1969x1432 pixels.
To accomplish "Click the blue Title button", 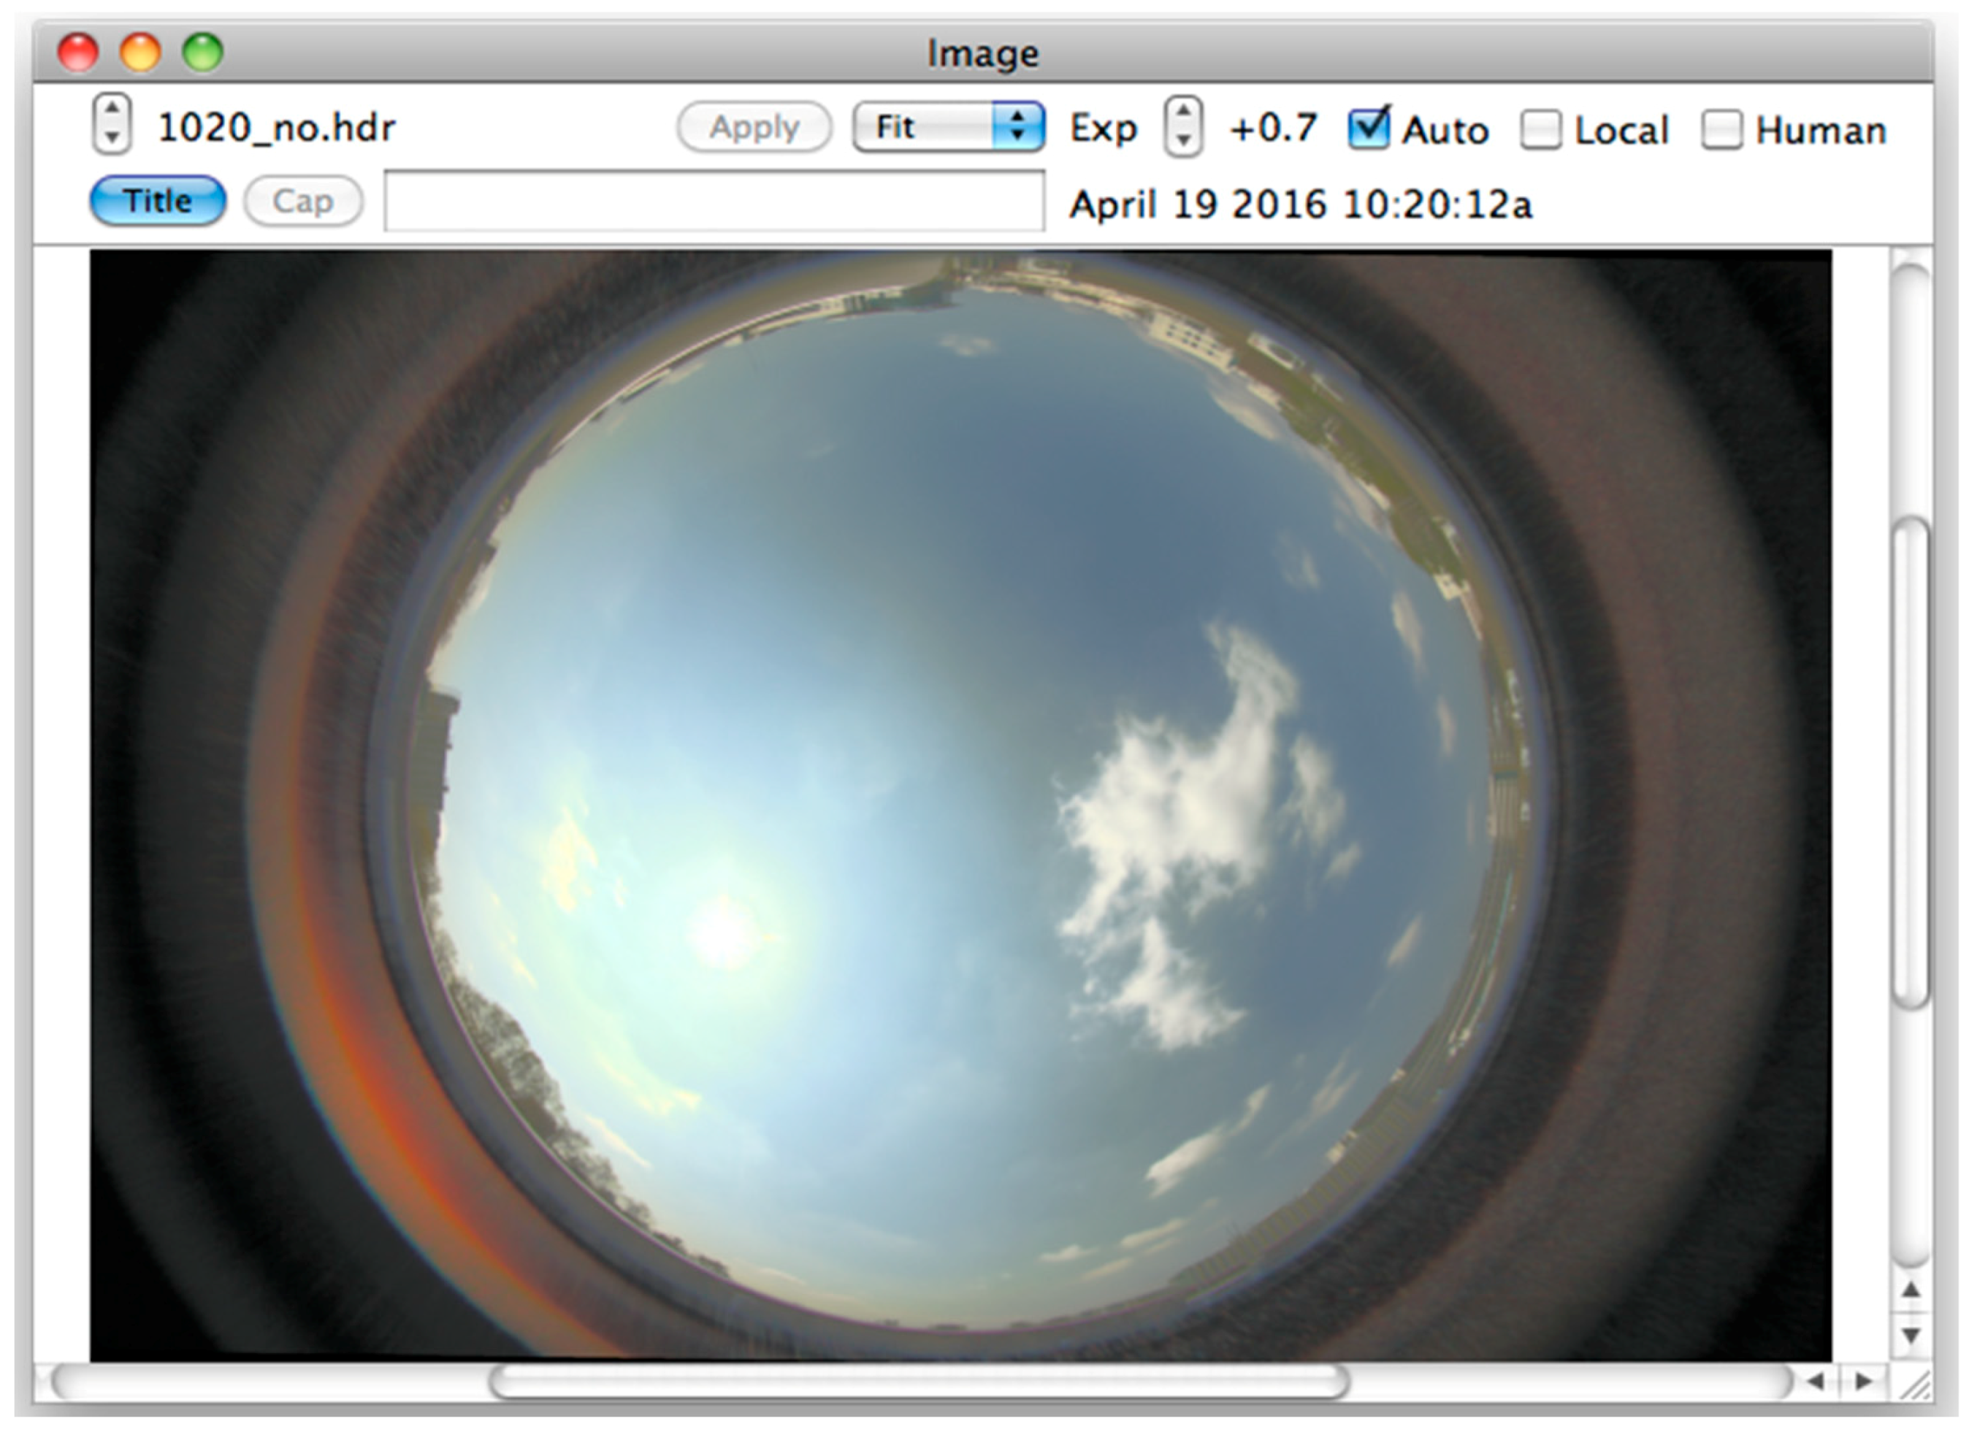I will [x=158, y=201].
